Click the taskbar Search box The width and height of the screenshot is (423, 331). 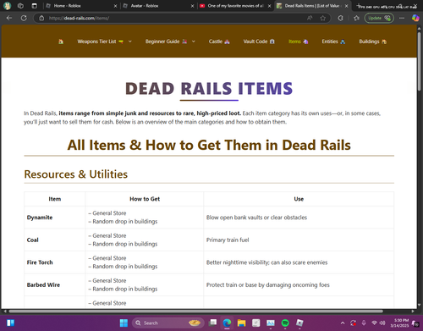(168, 323)
